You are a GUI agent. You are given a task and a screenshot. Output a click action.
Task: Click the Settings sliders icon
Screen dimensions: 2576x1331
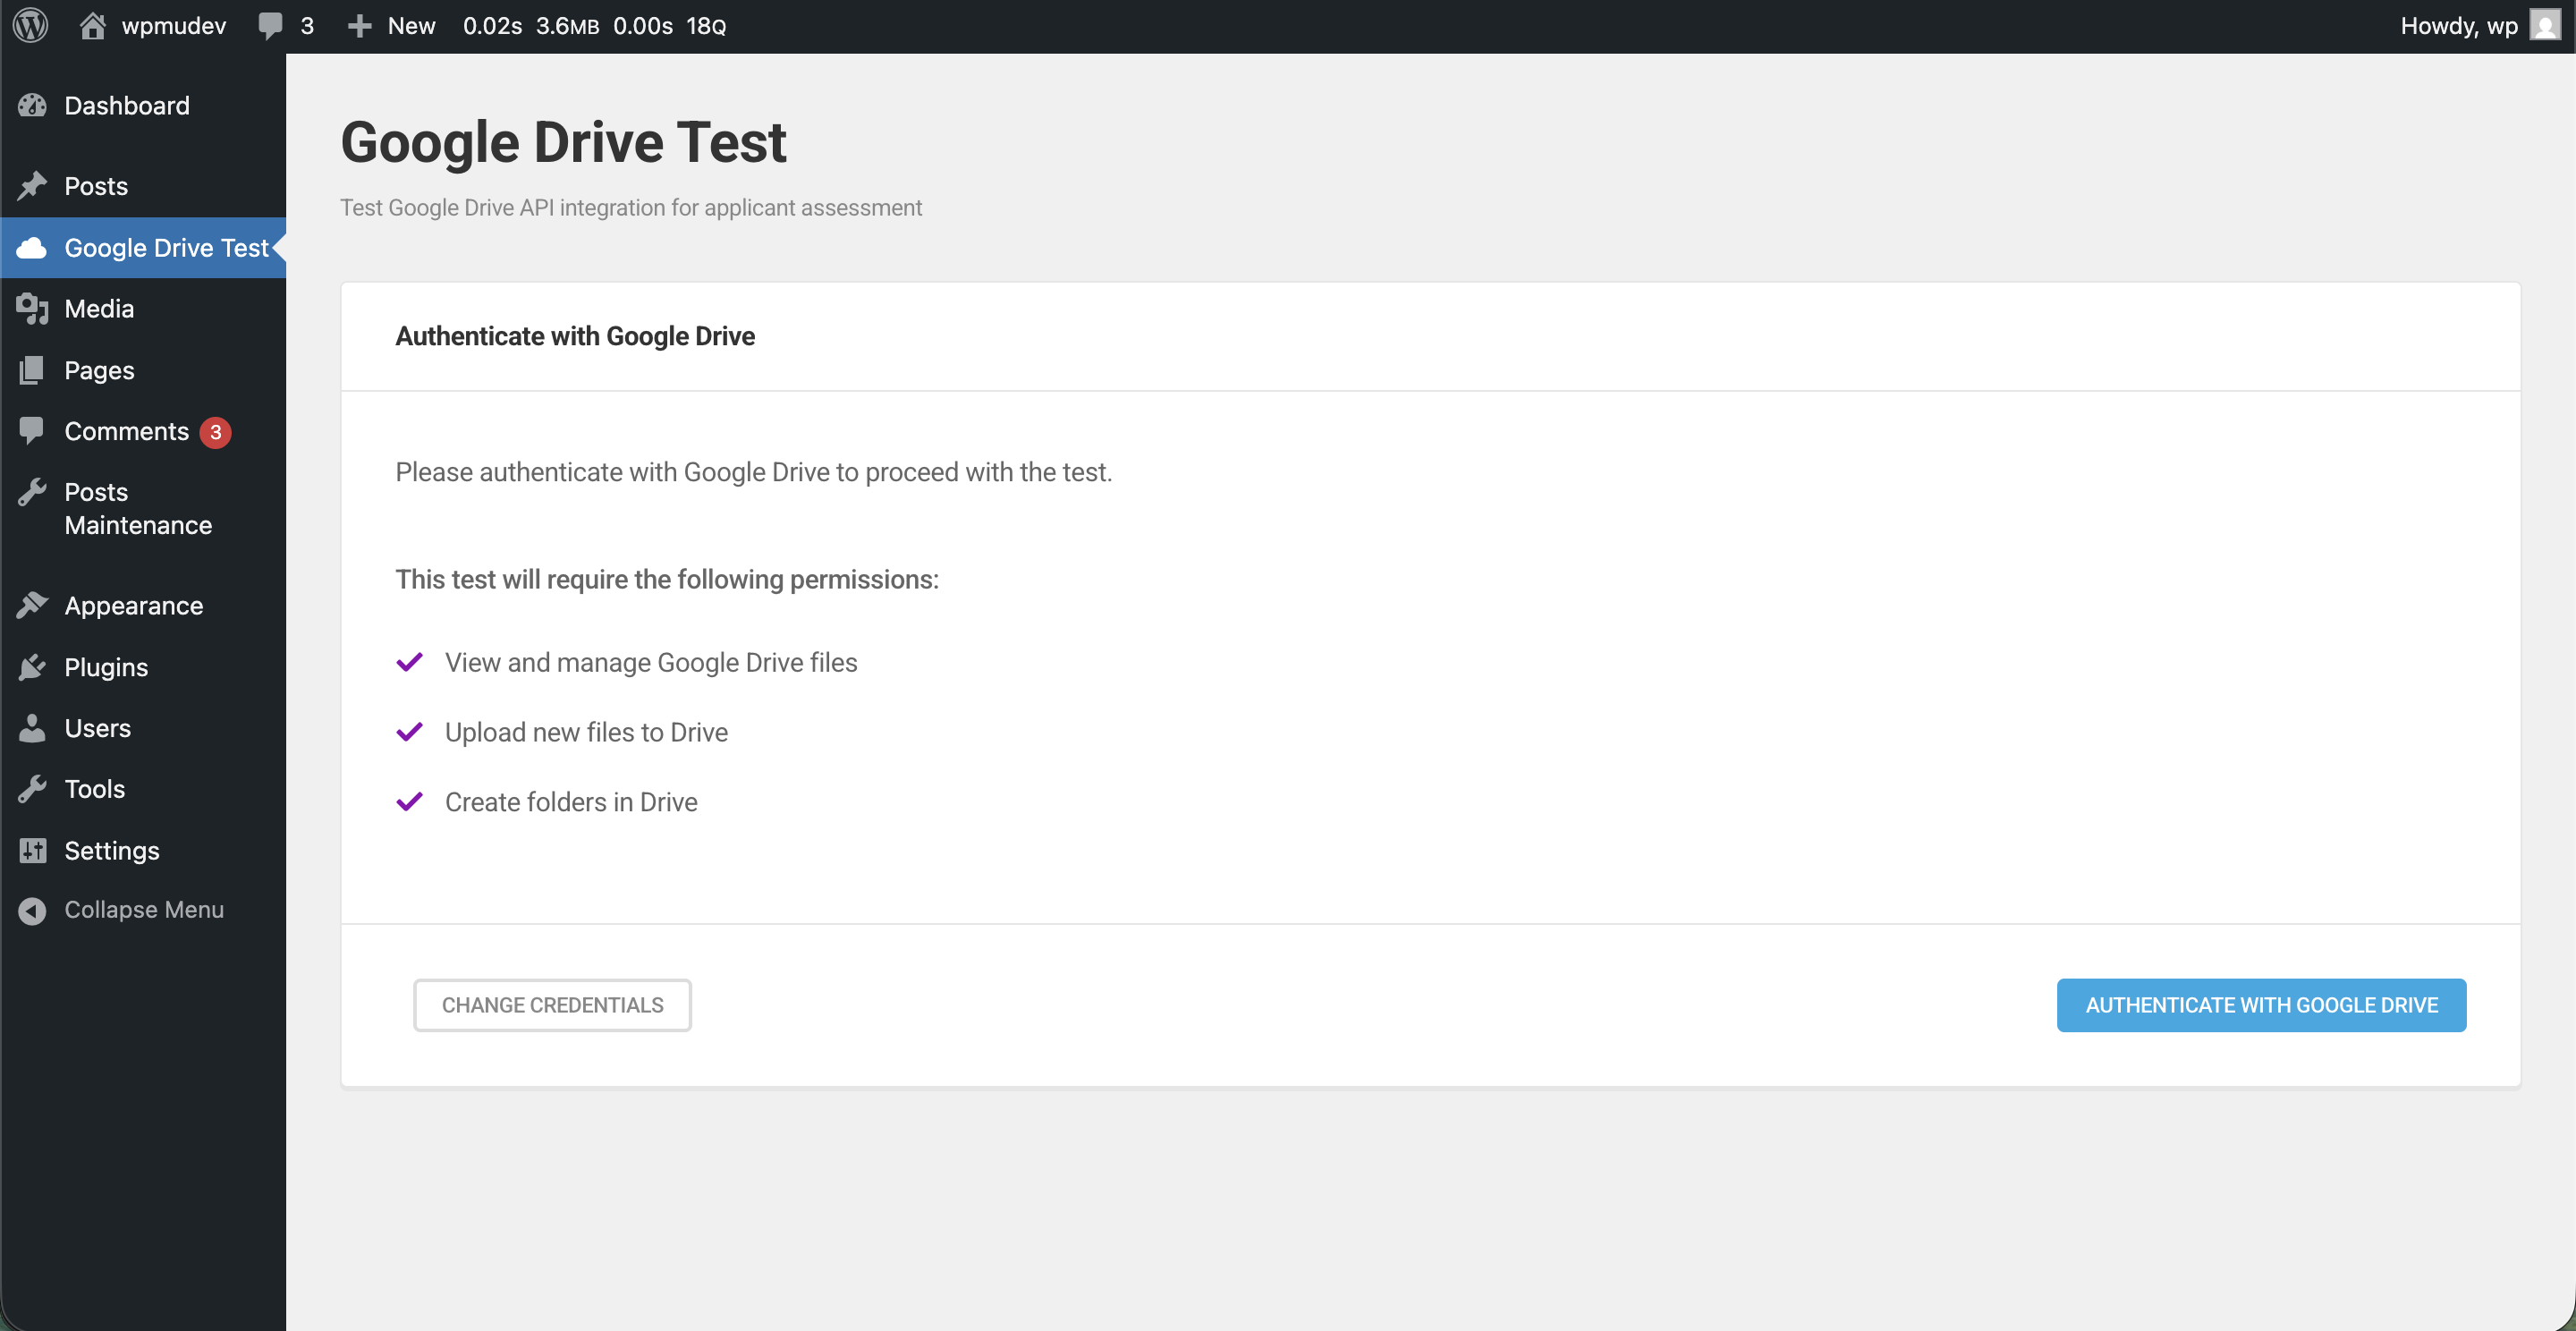pyautogui.click(x=32, y=850)
